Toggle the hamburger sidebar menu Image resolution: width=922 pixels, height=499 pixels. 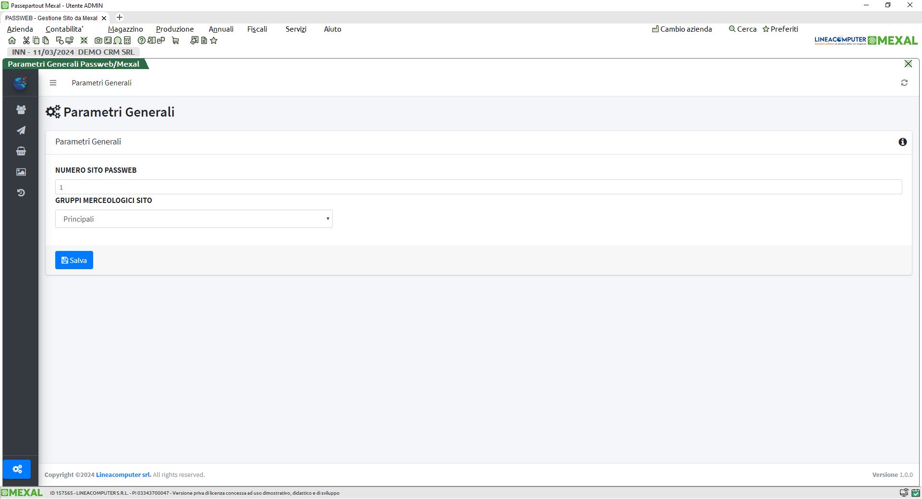coord(53,83)
